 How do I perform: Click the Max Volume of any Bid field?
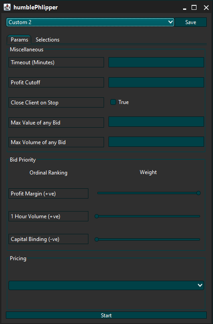[156, 142]
